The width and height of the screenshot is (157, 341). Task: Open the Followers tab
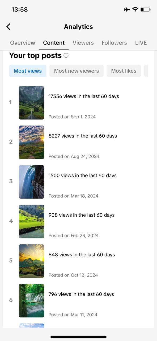[x=114, y=43]
